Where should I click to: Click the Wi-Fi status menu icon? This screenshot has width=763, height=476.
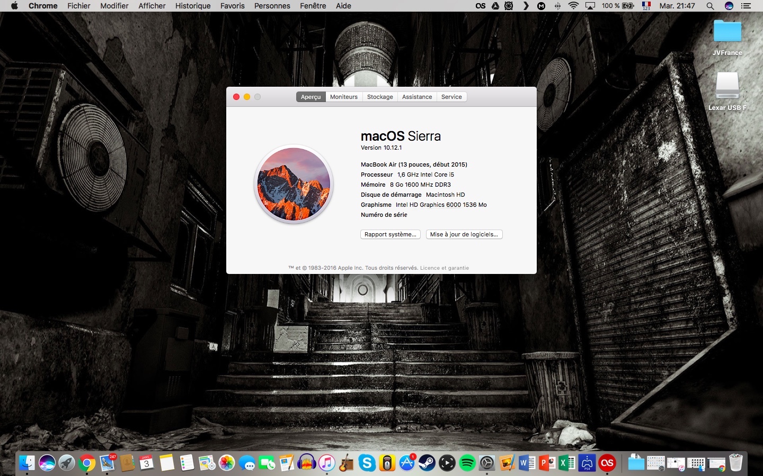tap(573, 6)
